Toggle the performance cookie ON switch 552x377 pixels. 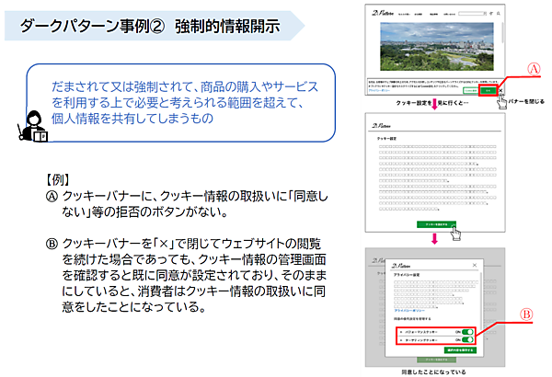(x=467, y=332)
